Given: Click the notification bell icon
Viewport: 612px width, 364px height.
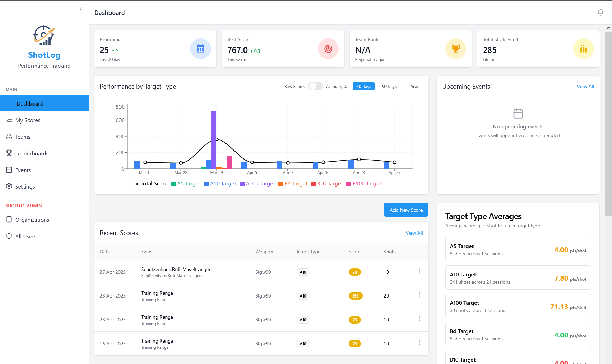Looking at the screenshot, I should 600,12.
